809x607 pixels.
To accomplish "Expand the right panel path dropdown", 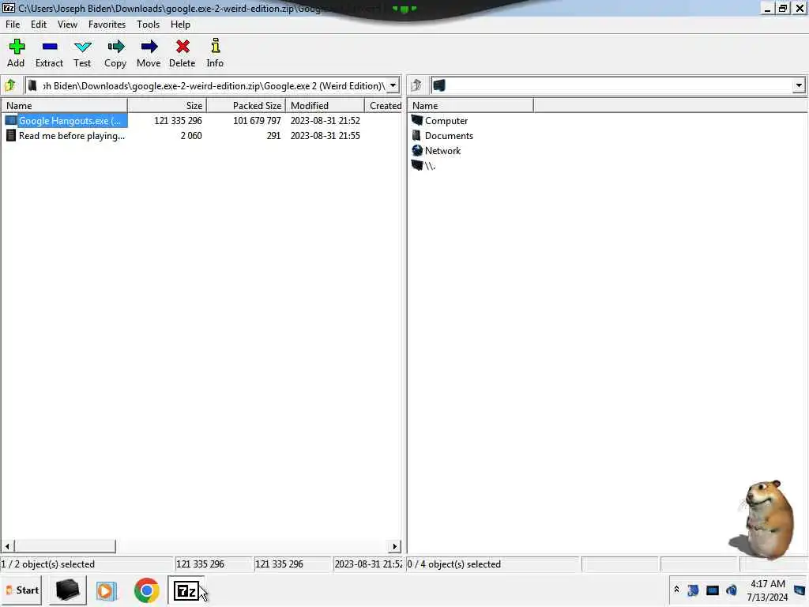I will click(799, 85).
